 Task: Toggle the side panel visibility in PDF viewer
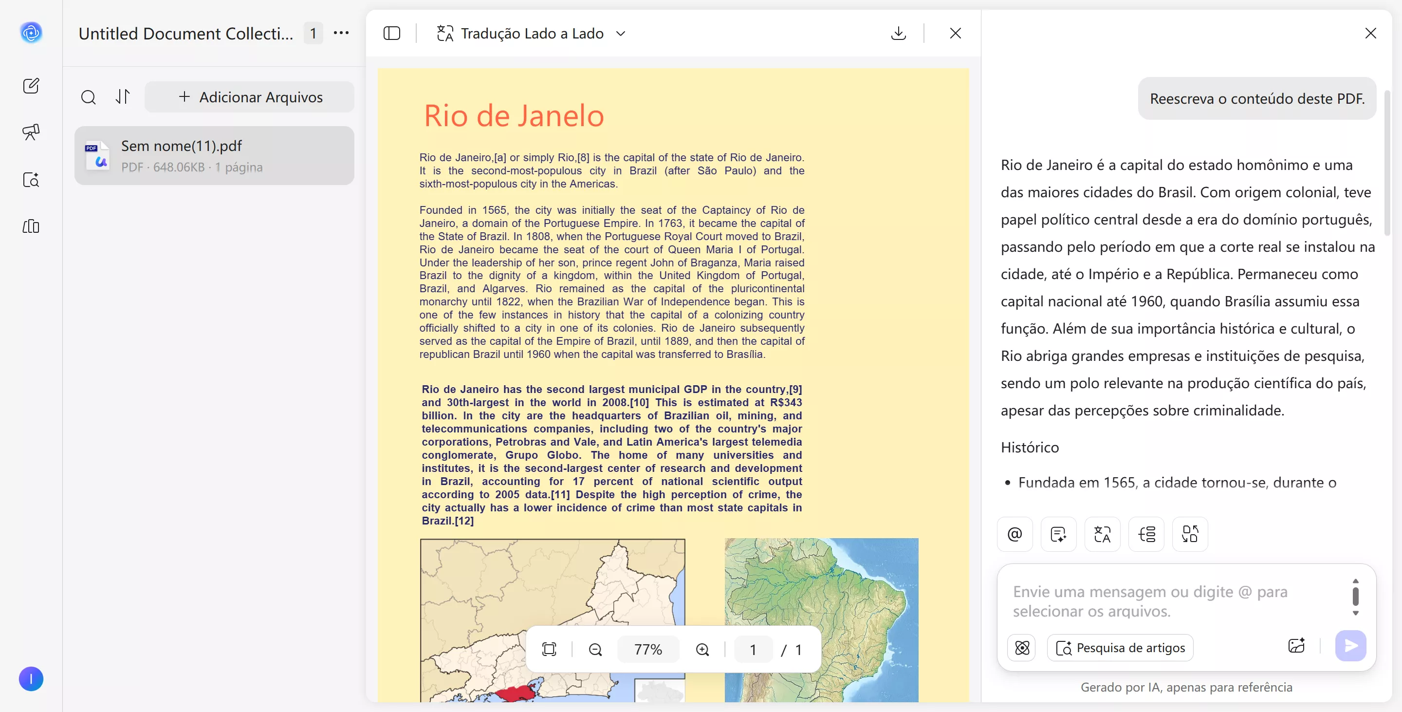(392, 33)
